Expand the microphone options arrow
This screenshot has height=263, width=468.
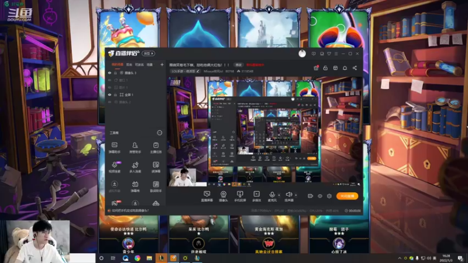tap(279, 195)
